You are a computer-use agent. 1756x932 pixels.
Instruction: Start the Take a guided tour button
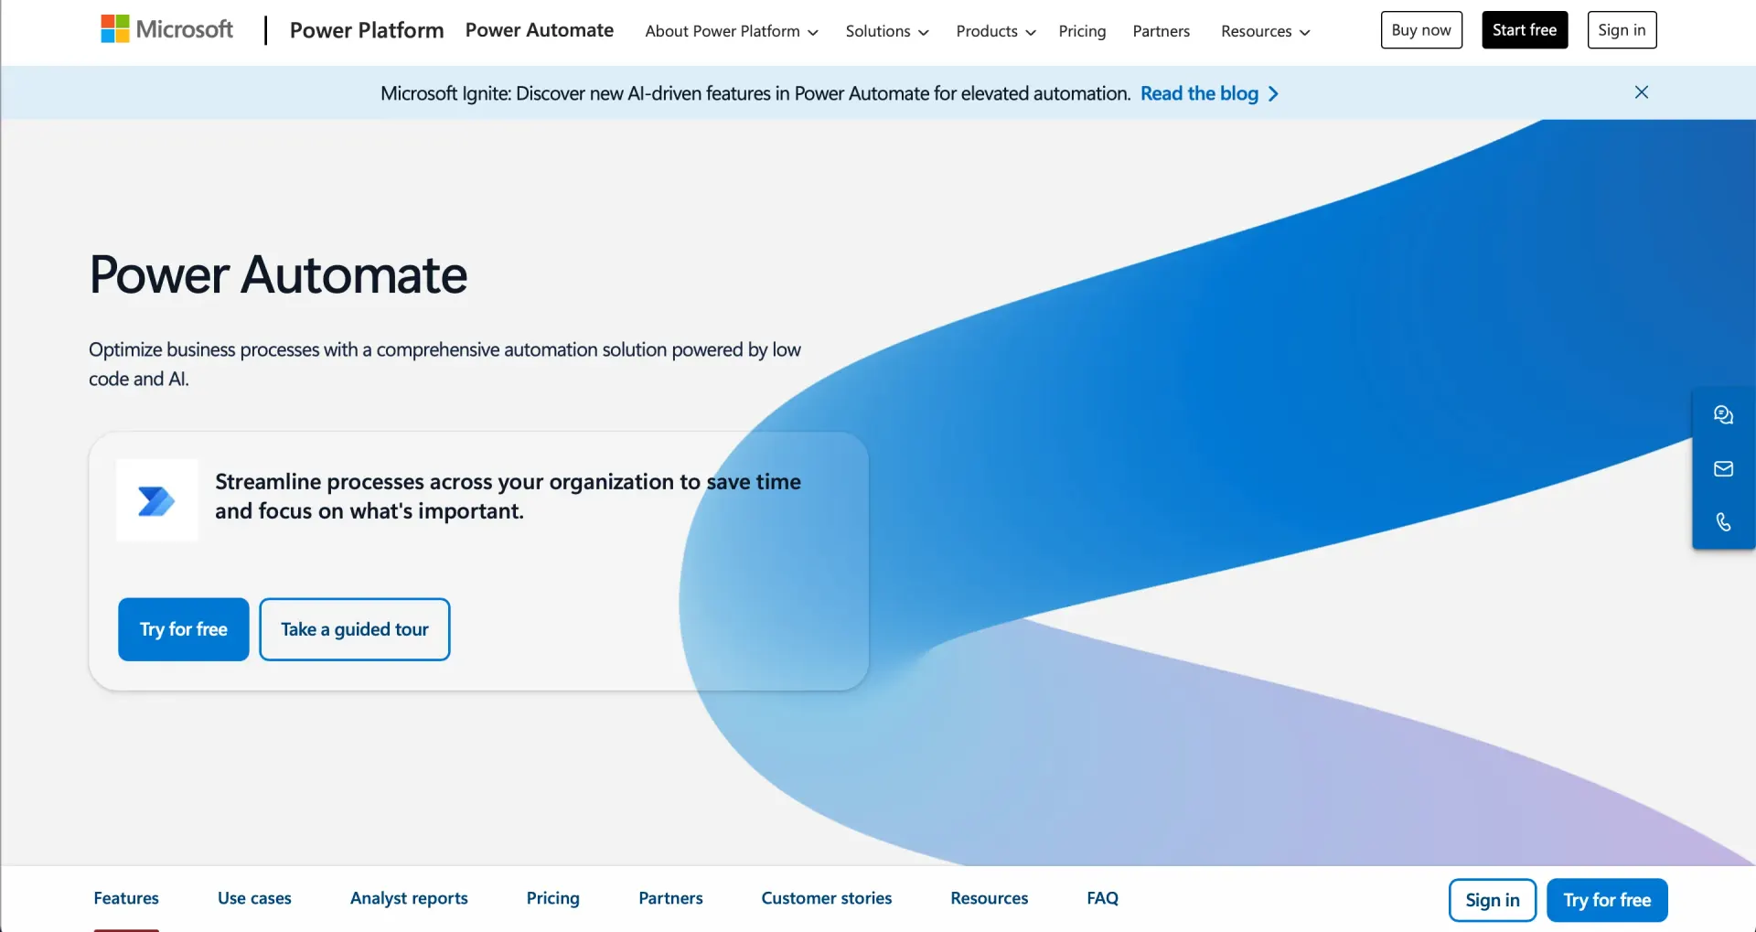tap(355, 629)
